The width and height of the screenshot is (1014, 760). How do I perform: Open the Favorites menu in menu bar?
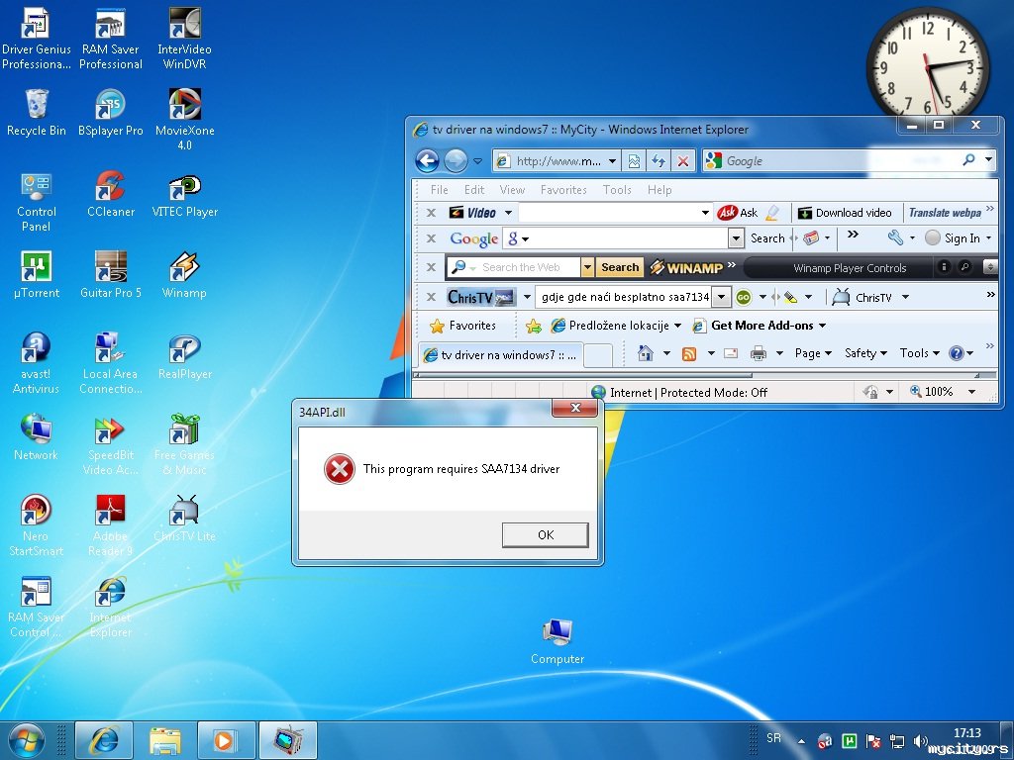pos(563,190)
